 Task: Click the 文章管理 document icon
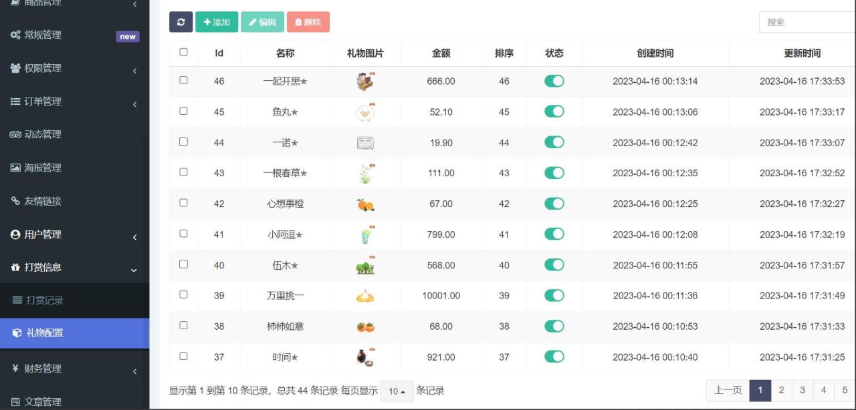pyautogui.click(x=15, y=401)
